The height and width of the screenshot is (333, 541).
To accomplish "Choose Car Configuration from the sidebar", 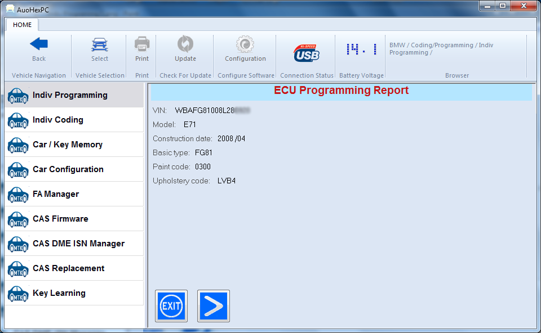I will point(74,169).
